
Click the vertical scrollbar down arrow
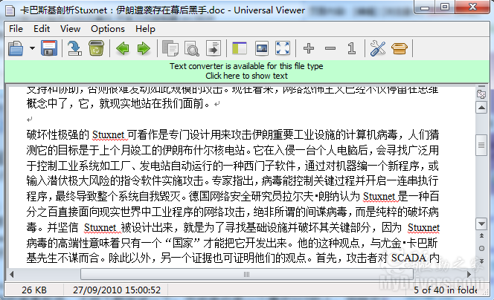[x=481, y=224]
